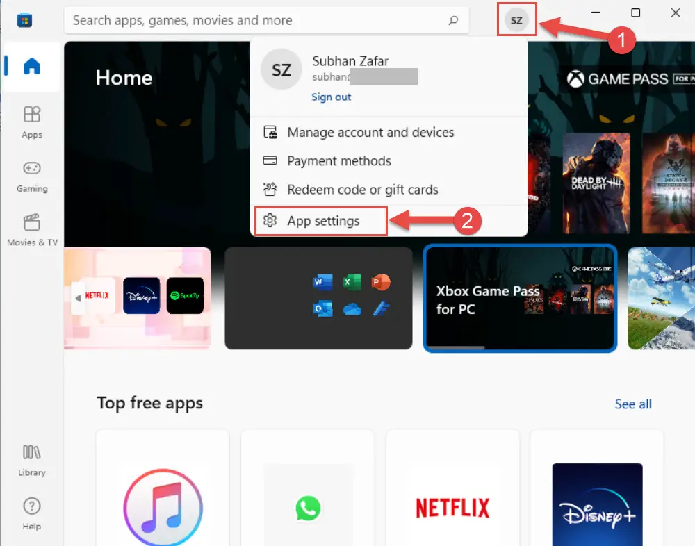695x546 pixels.
Task: Click the Word icon in Office banner
Action: (x=323, y=282)
